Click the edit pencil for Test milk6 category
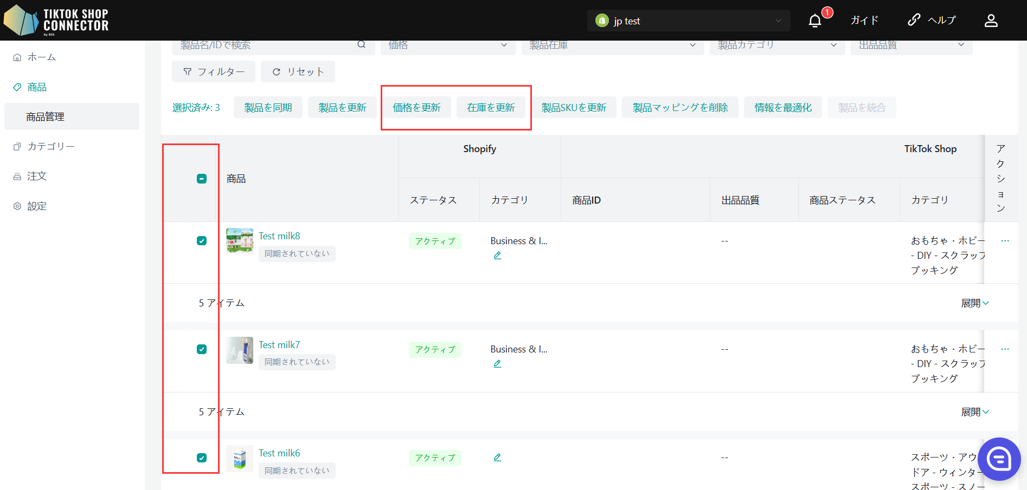Viewport: 1027px width, 490px height. point(497,458)
